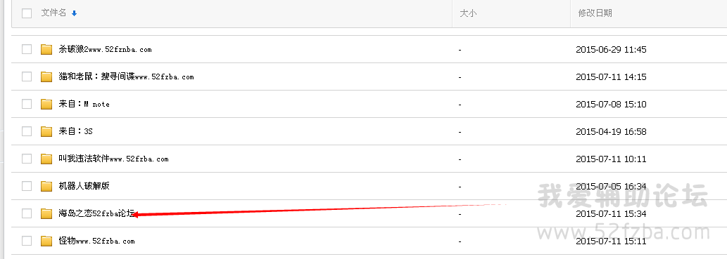Click the 怪物 folder icon

[x=46, y=241]
